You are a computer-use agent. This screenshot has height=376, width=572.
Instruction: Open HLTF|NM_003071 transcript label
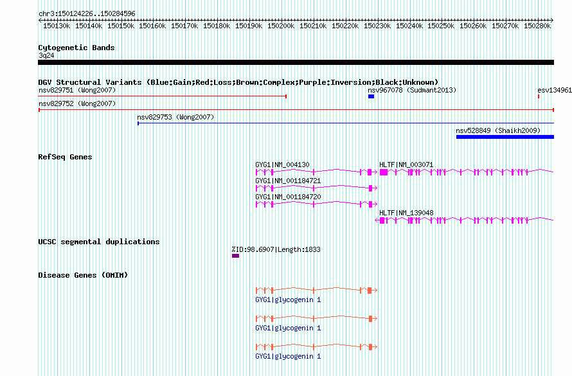(406, 165)
